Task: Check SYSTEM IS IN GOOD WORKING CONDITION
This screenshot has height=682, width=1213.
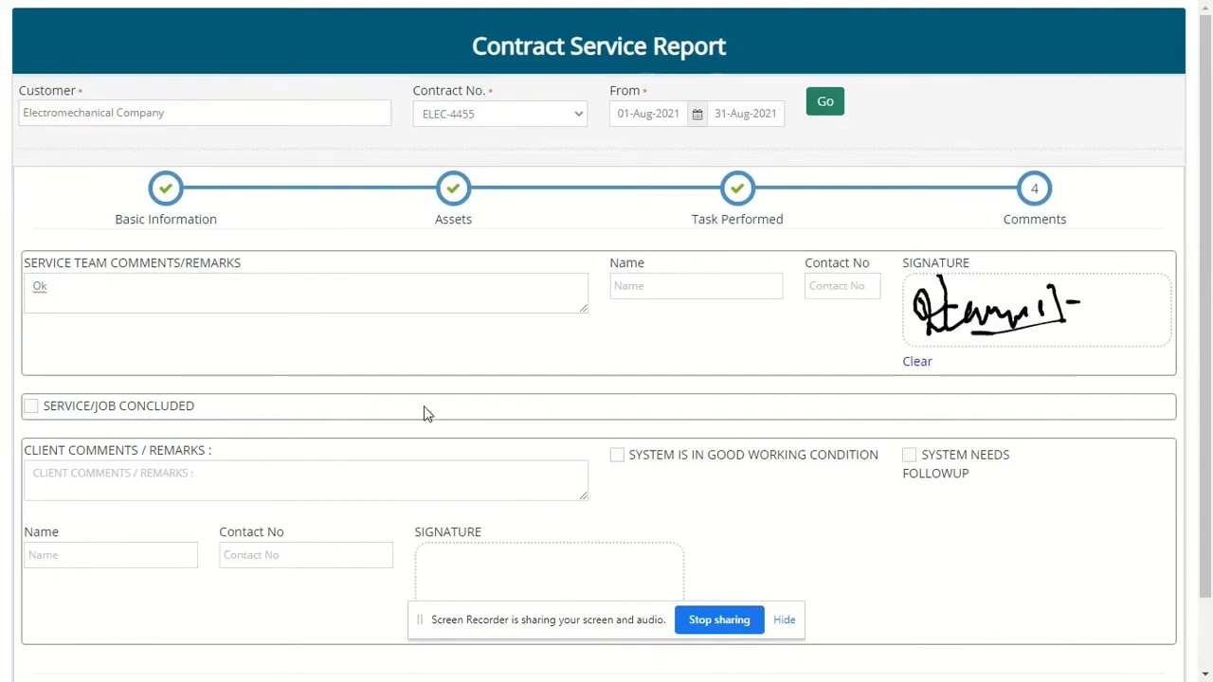Action: (617, 455)
